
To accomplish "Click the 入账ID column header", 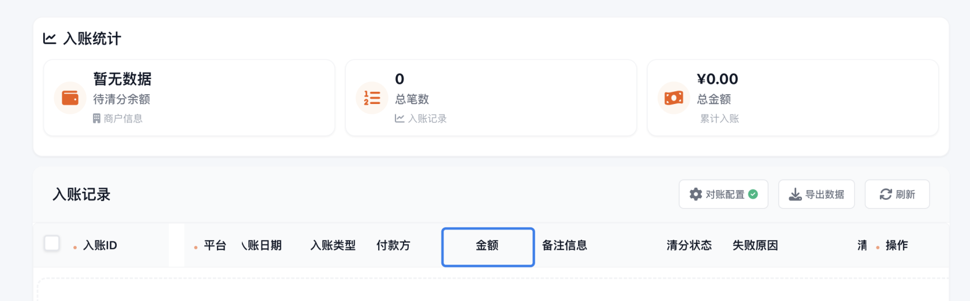I will (x=100, y=246).
